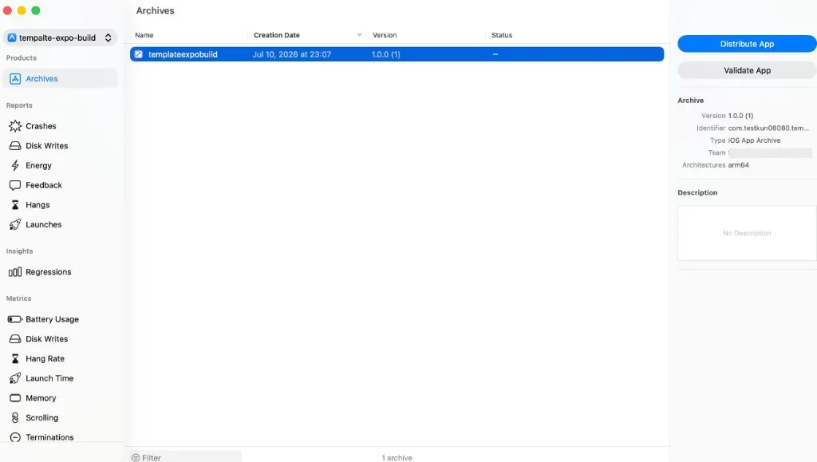The height and width of the screenshot is (462, 817).
Task: Sort by the Name column header
Action: [x=144, y=35]
